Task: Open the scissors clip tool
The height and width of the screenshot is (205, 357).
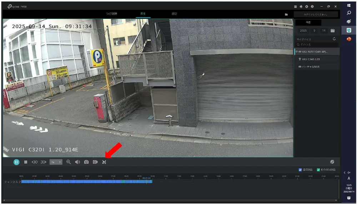Action: (104, 162)
